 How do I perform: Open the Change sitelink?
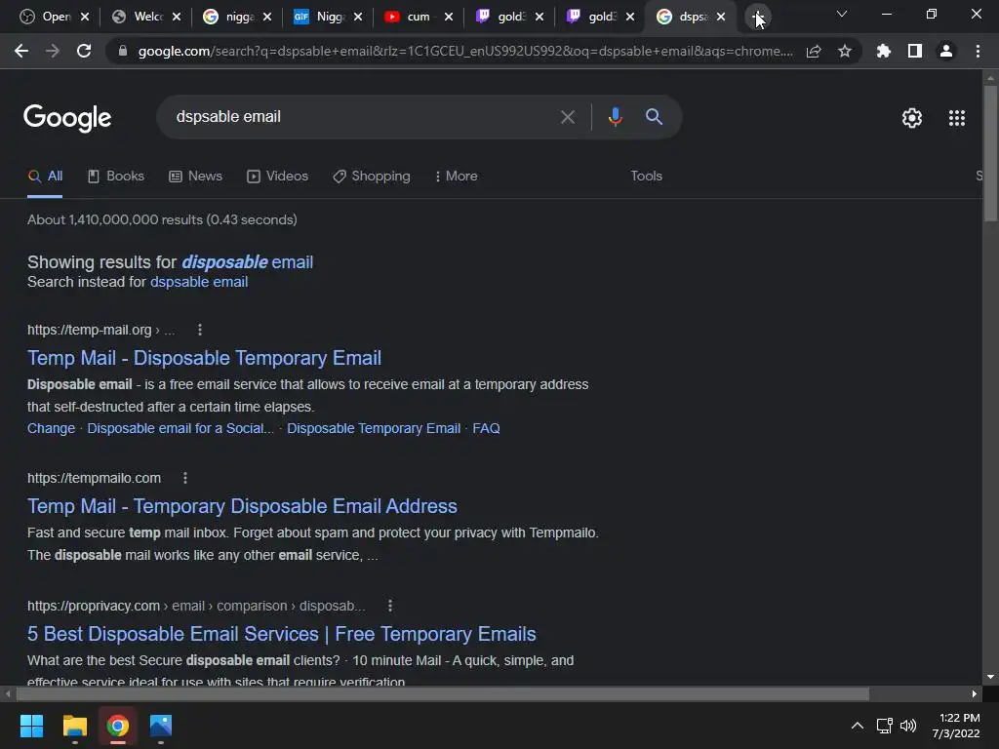[51, 429]
